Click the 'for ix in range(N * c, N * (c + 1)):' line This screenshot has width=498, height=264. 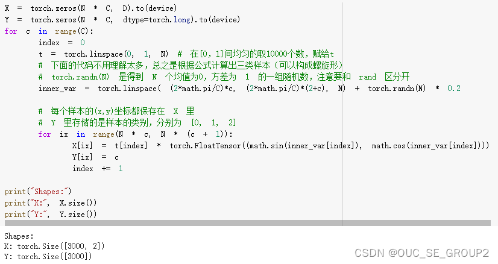(x=135, y=134)
